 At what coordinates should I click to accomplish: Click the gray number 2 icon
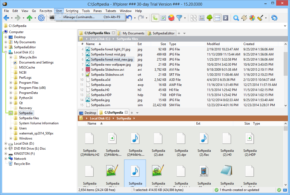pos(226,18)
